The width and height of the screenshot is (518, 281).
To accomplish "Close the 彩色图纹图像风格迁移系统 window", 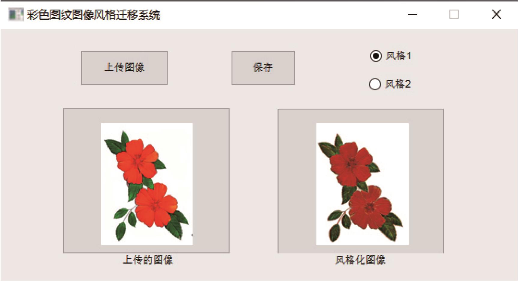I will [x=496, y=14].
